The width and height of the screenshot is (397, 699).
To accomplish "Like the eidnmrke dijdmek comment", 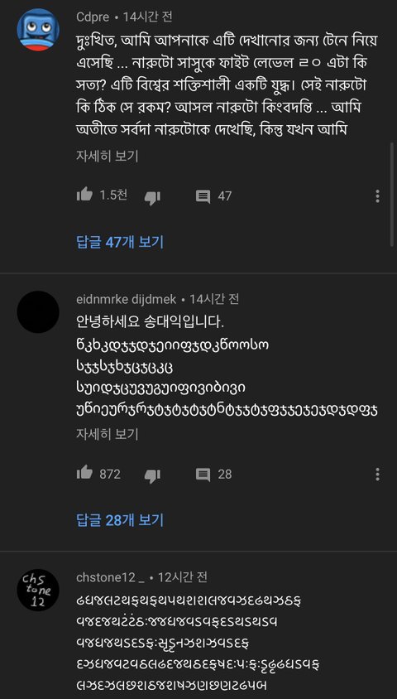I will (x=84, y=473).
